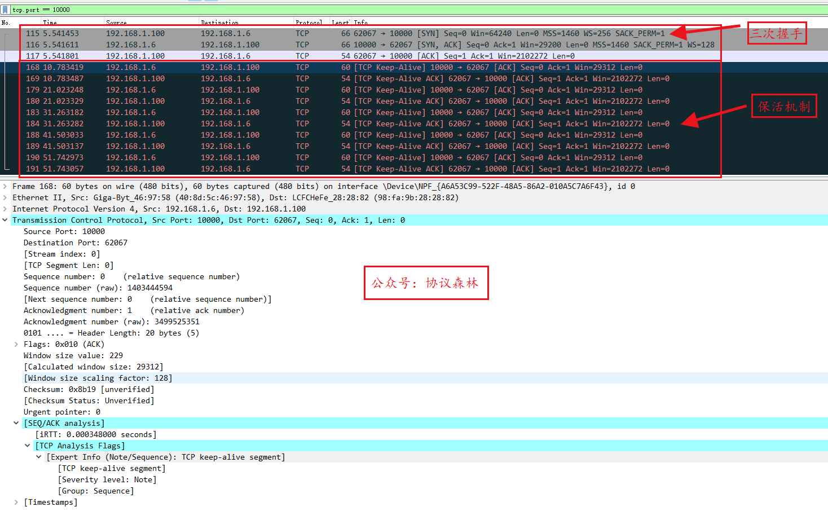The width and height of the screenshot is (828, 511).
Task: Collapse the Transmission Control Protocol section
Action: [x=5, y=220]
